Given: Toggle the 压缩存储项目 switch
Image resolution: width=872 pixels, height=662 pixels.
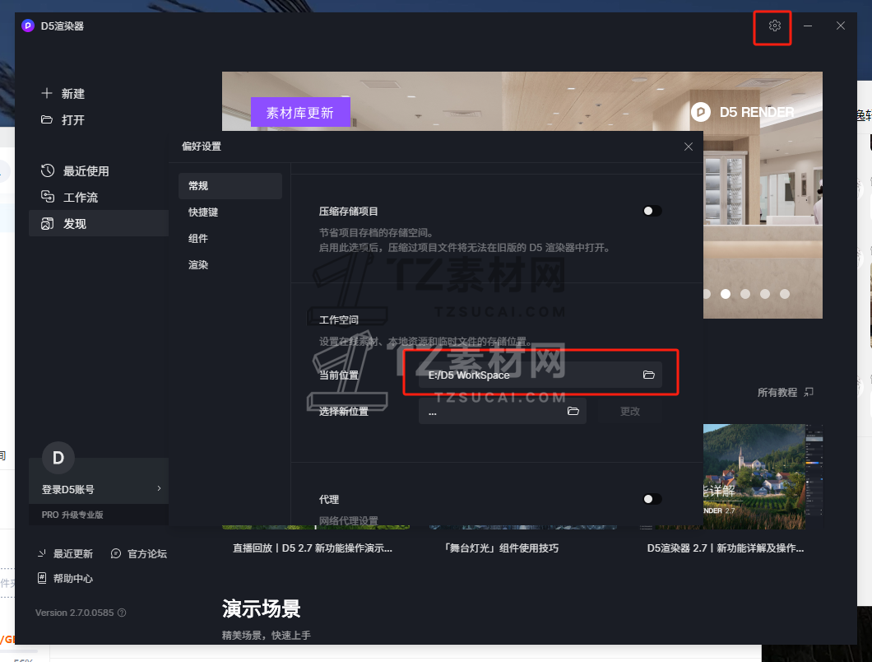Looking at the screenshot, I should (x=652, y=211).
